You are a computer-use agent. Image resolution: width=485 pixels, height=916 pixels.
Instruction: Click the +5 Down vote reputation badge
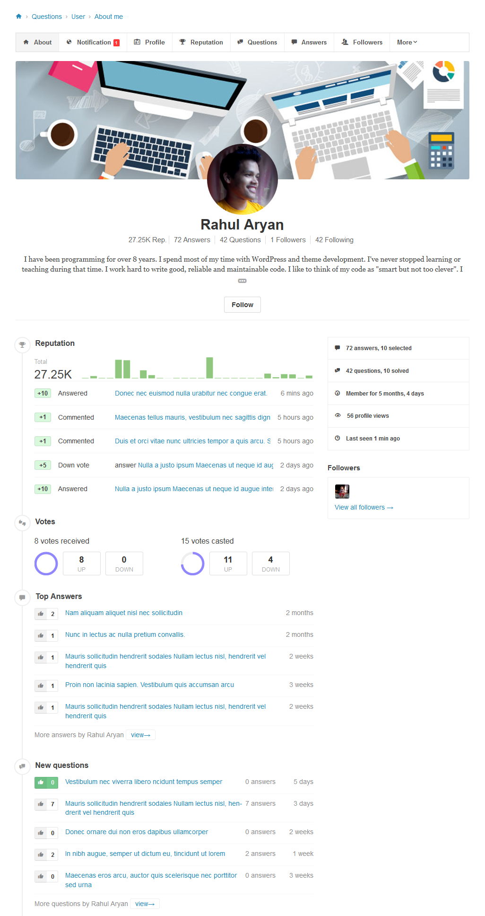tap(43, 465)
